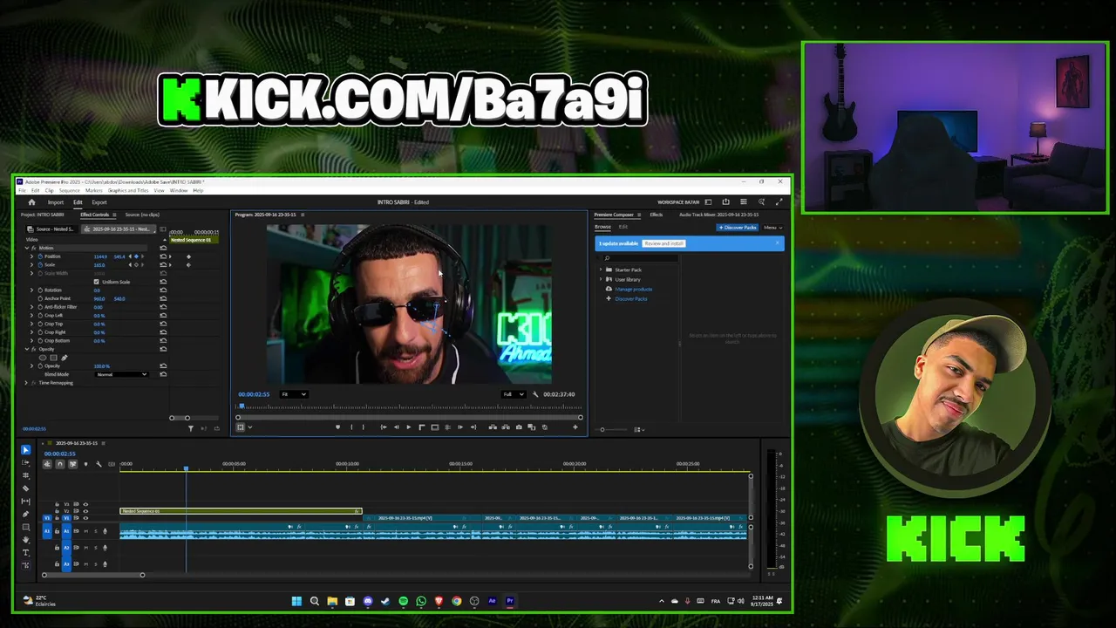Open the Audio Track Mixer tab
The width and height of the screenshot is (1116, 628).
click(x=718, y=215)
